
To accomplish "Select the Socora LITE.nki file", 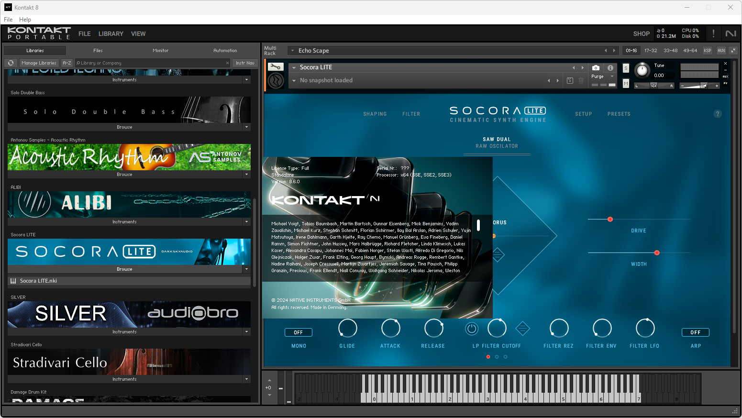I will [x=129, y=281].
